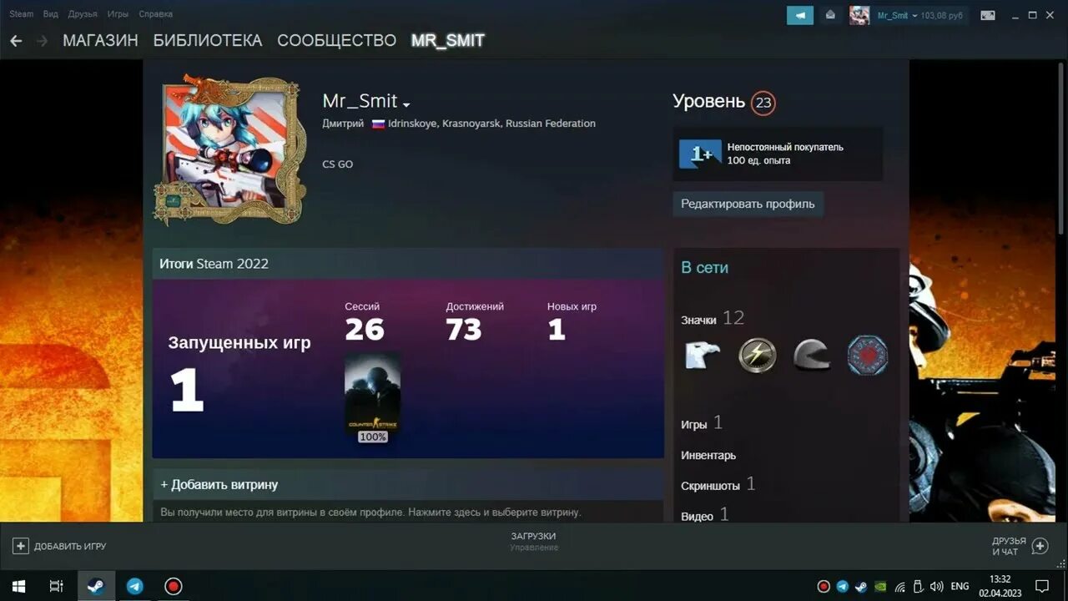This screenshot has height=601, width=1068.
Task: Open the Друзья menu
Action: click(x=83, y=14)
